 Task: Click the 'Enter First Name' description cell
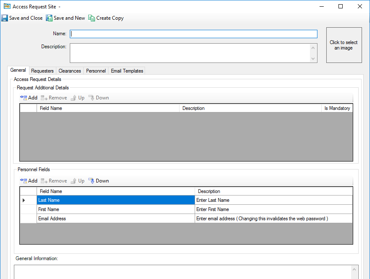[274, 209]
